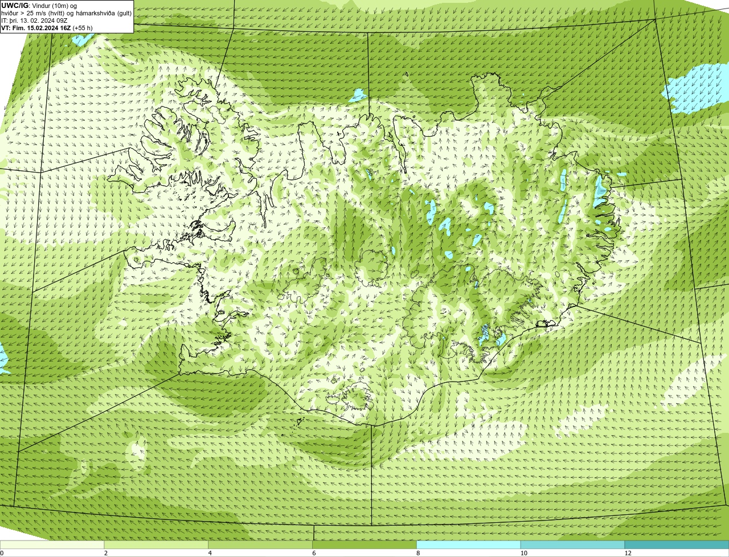Click the medium green 4–6 m/s legend segment
Image resolution: width=729 pixels, height=557 pixels.
(261, 544)
